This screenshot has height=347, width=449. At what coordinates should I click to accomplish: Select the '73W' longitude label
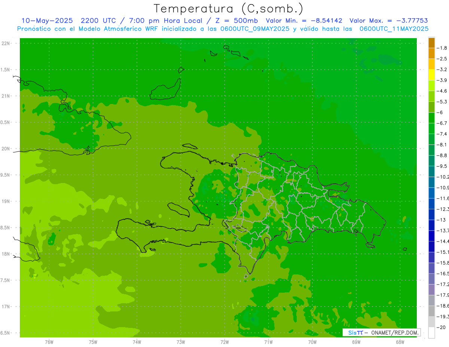181,342
